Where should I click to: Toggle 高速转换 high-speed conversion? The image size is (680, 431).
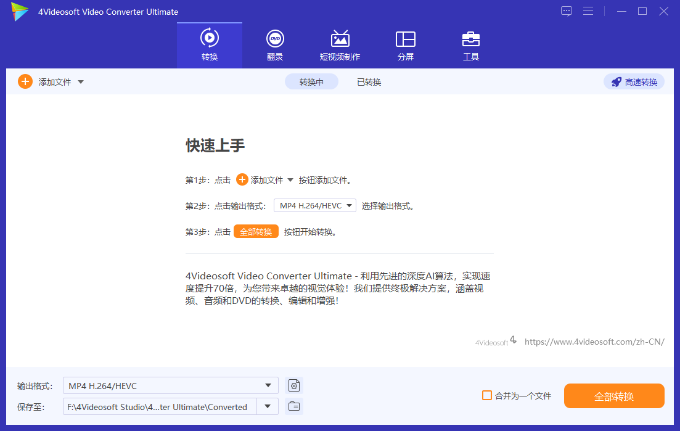coord(634,82)
